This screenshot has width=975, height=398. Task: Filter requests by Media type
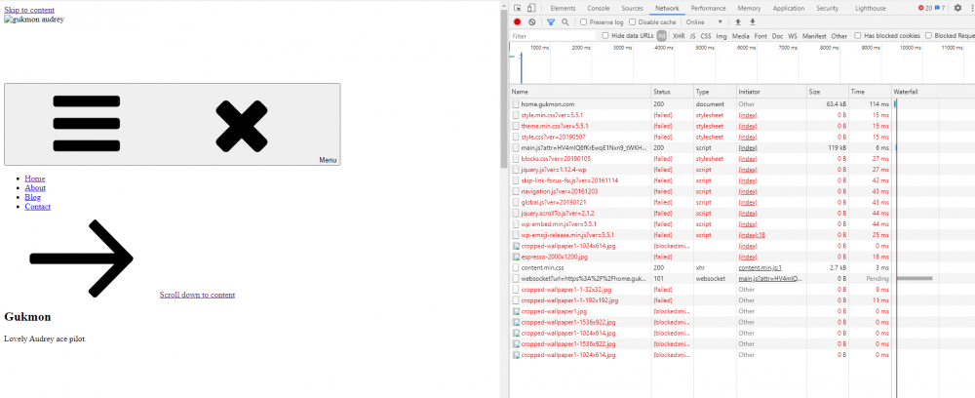tap(741, 35)
